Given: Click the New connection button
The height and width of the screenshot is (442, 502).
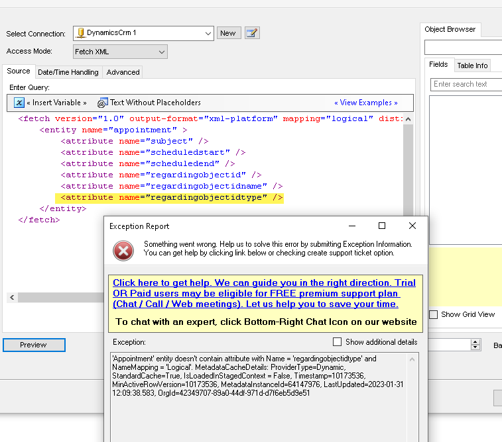Looking at the screenshot, I should [x=227, y=33].
